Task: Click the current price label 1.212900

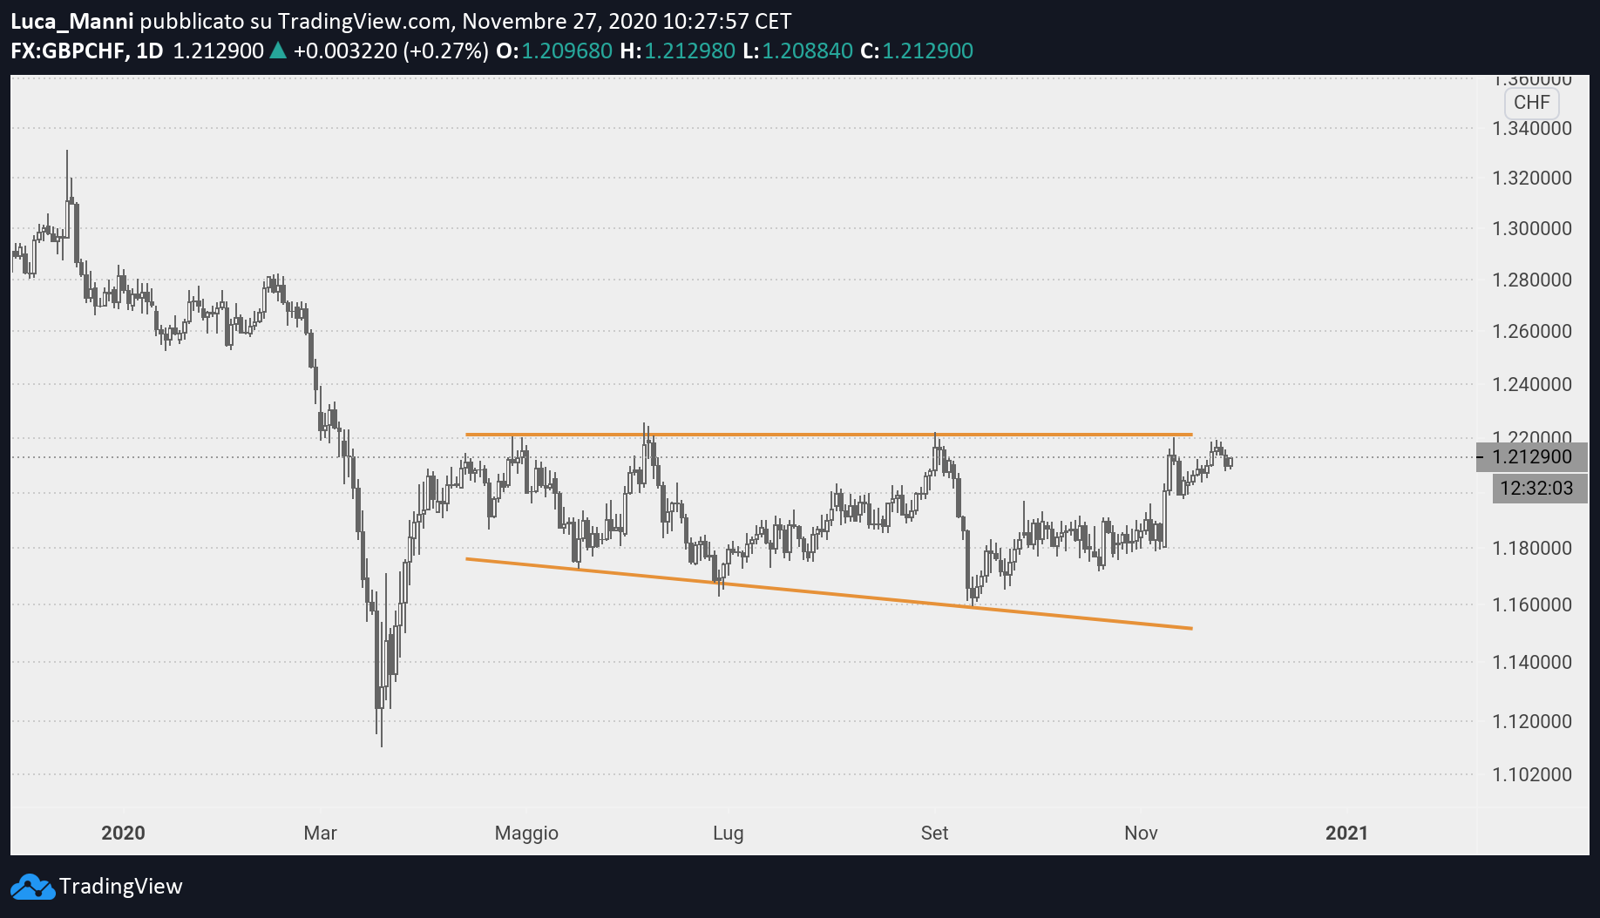Action: pos(1532,457)
